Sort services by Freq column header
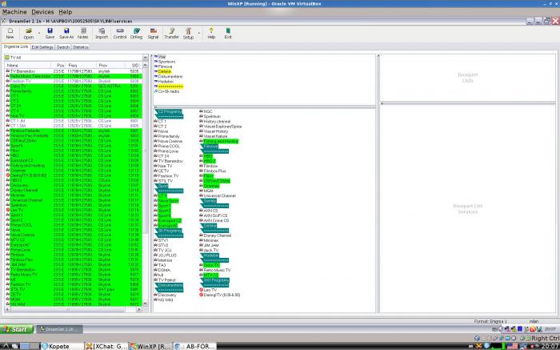Viewport: 560px width, 350px height. pyautogui.click(x=82, y=66)
